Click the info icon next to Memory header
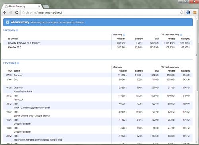 coord(124,35)
